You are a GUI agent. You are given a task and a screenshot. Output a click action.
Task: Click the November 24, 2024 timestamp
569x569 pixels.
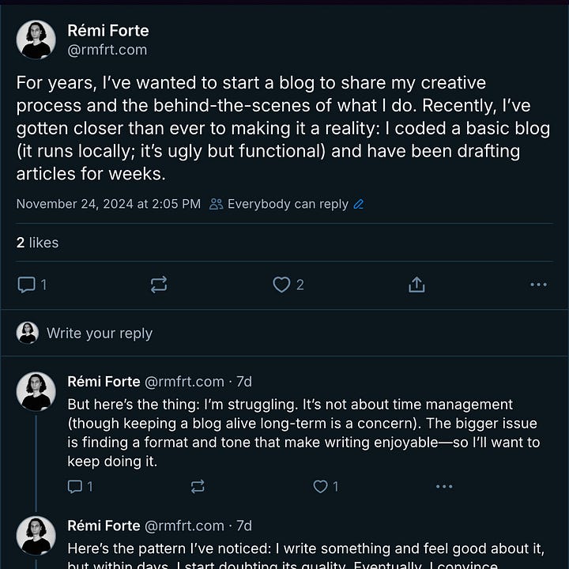point(108,205)
